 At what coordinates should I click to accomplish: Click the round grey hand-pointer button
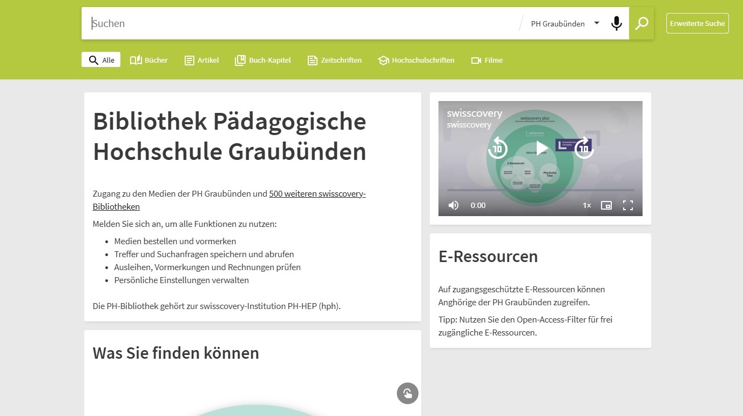coord(408,393)
